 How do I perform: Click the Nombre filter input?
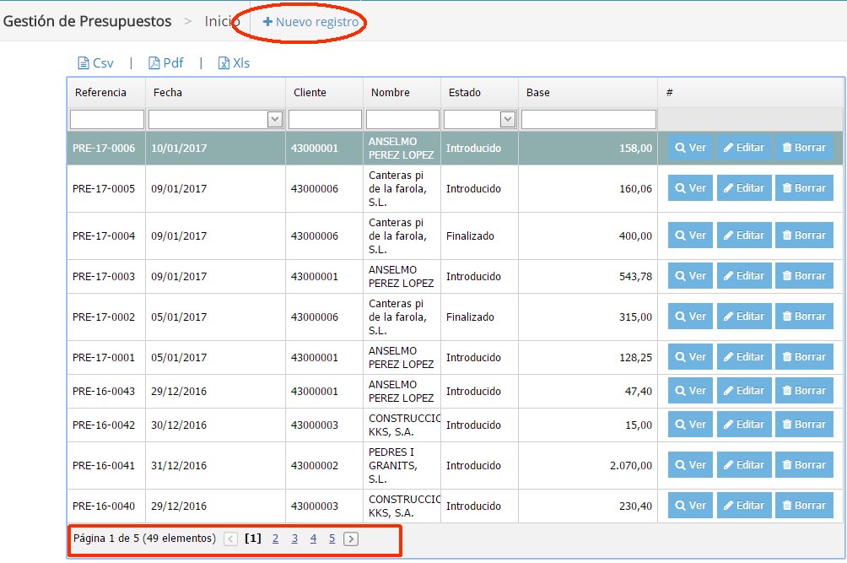[402, 119]
